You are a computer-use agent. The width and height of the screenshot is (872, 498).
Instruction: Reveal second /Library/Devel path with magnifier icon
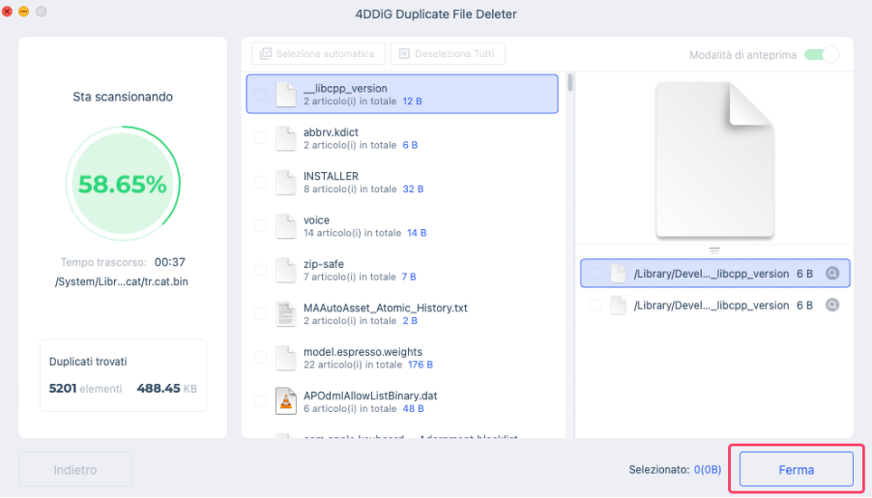click(832, 305)
